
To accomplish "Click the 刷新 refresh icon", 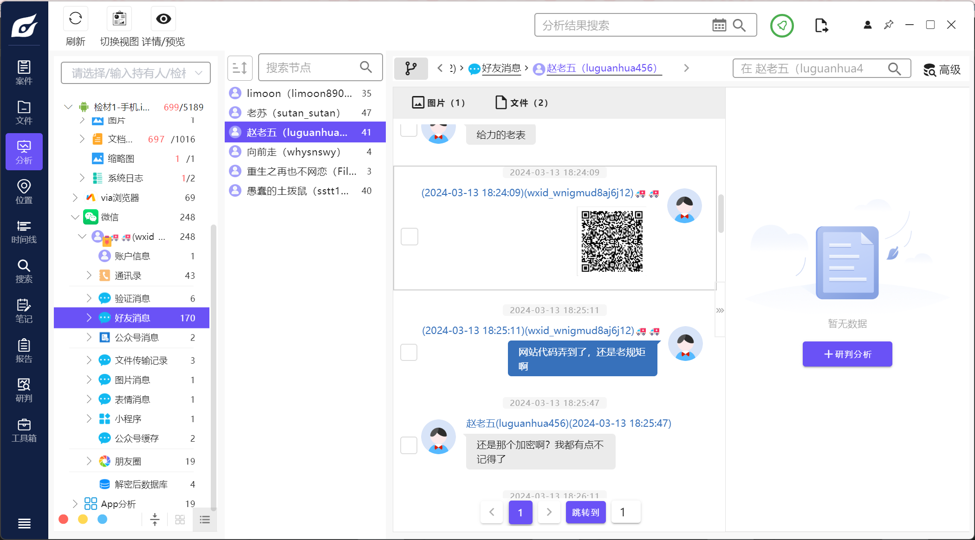I will coord(75,19).
